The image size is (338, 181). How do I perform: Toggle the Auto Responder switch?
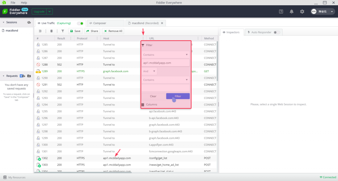(x=277, y=32)
